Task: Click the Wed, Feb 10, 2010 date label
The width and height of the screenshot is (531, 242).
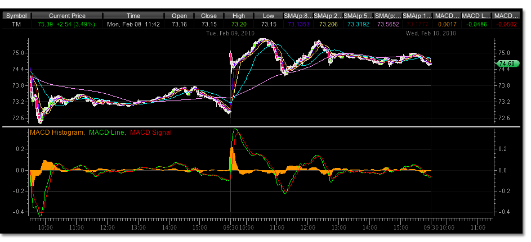Action: [x=430, y=34]
